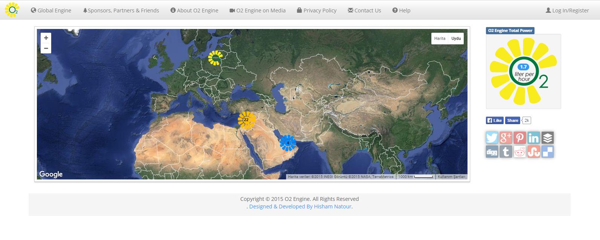Click the O2 Engine sunflower logo
The width and height of the screenshot is (600, 240).
point(12,10)
